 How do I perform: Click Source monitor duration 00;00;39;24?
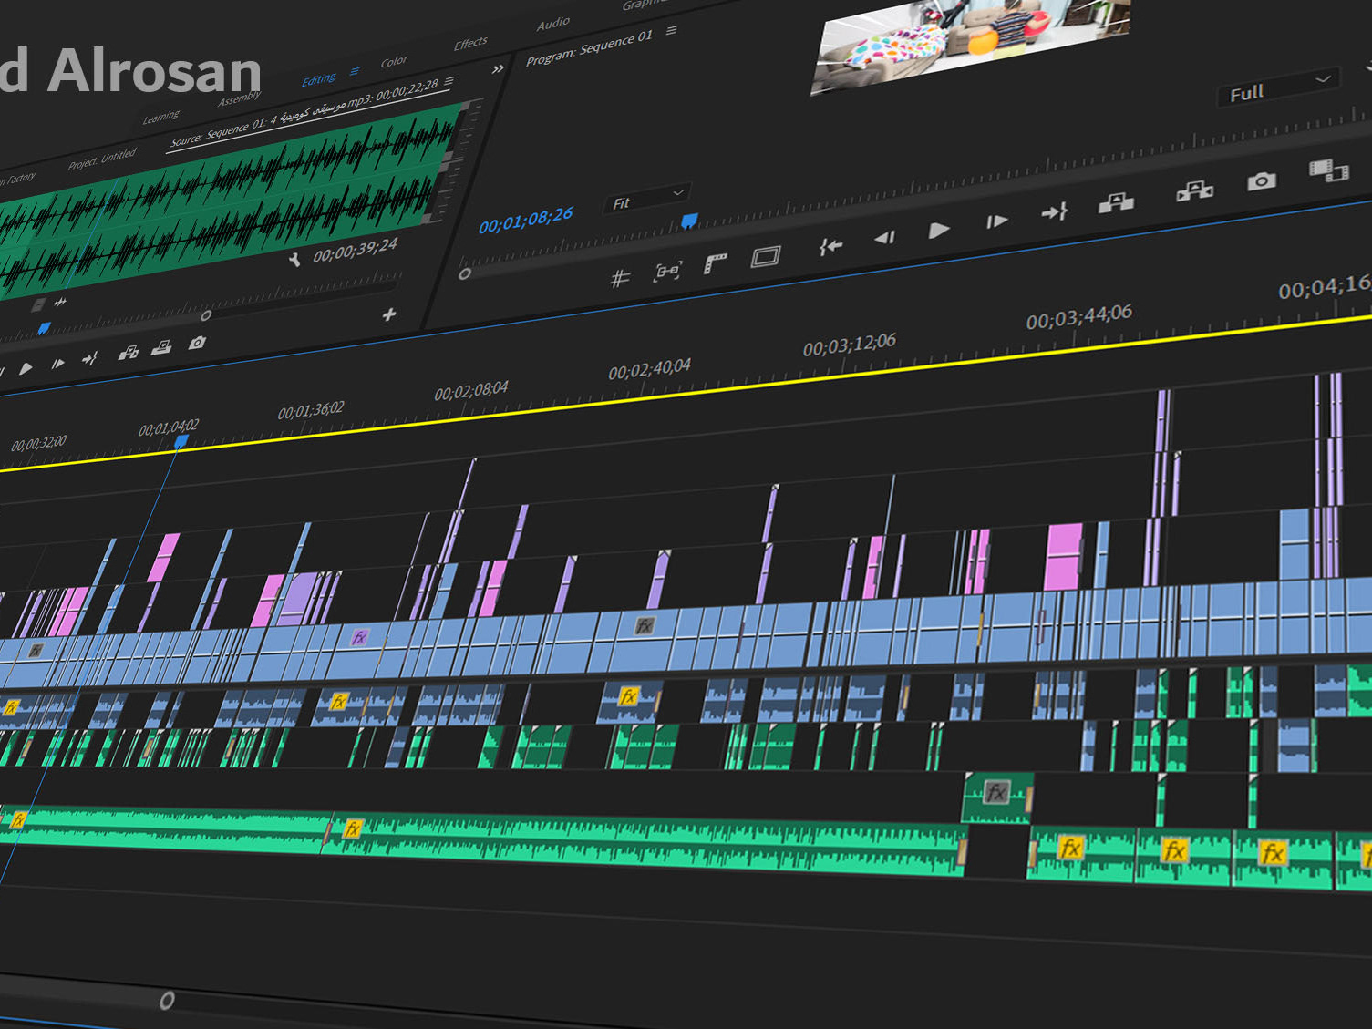[x=356, y=250]
